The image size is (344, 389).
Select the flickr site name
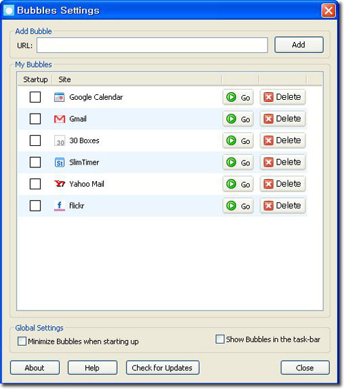click(76, 206)
